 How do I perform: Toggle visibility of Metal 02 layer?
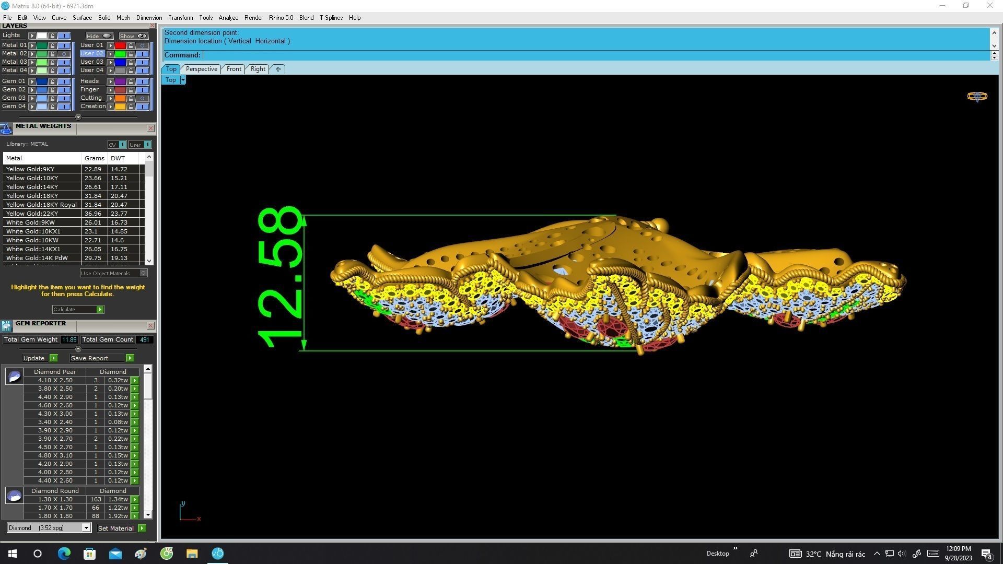pyautogui.click(x=64, y=54)
